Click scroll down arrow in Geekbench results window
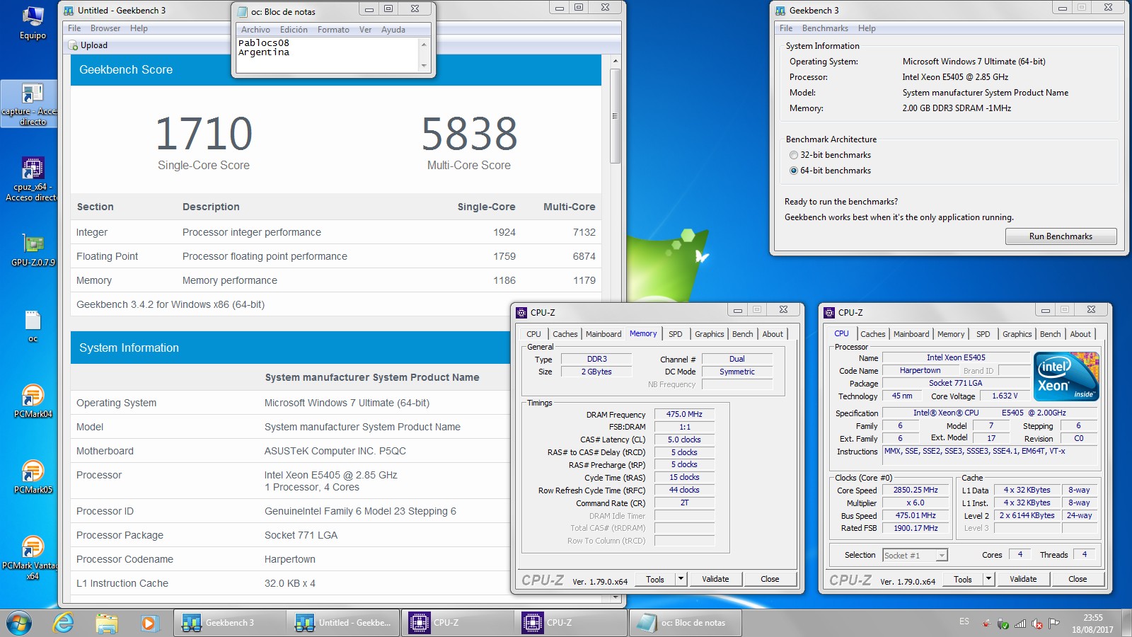 615,598
